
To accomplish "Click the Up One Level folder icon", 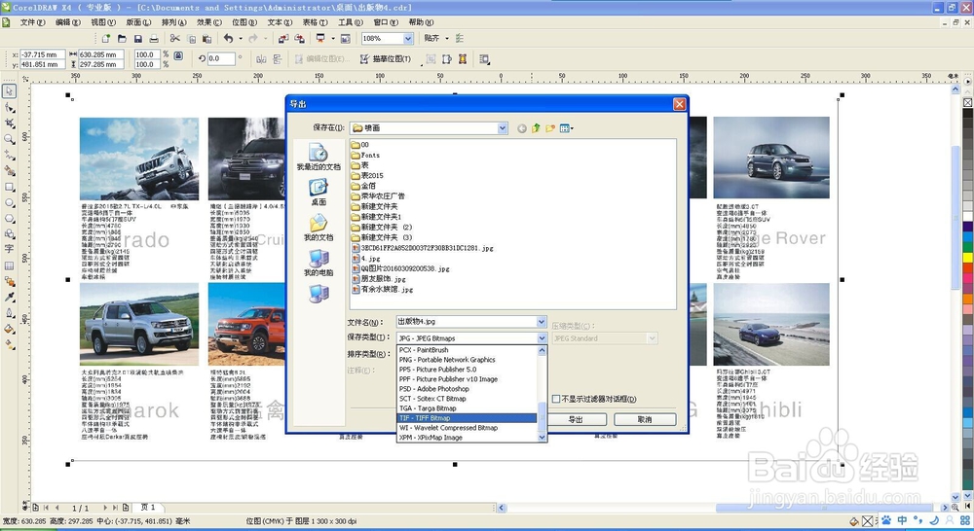I will [x=536, y=128].
